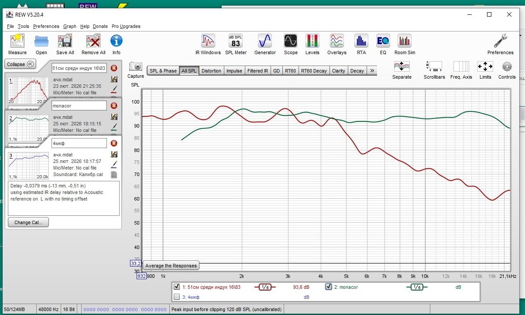Separate the traces on the graph
Image resolution: width=525 pixels, height=315 pixels.
[x=402, y=70]
